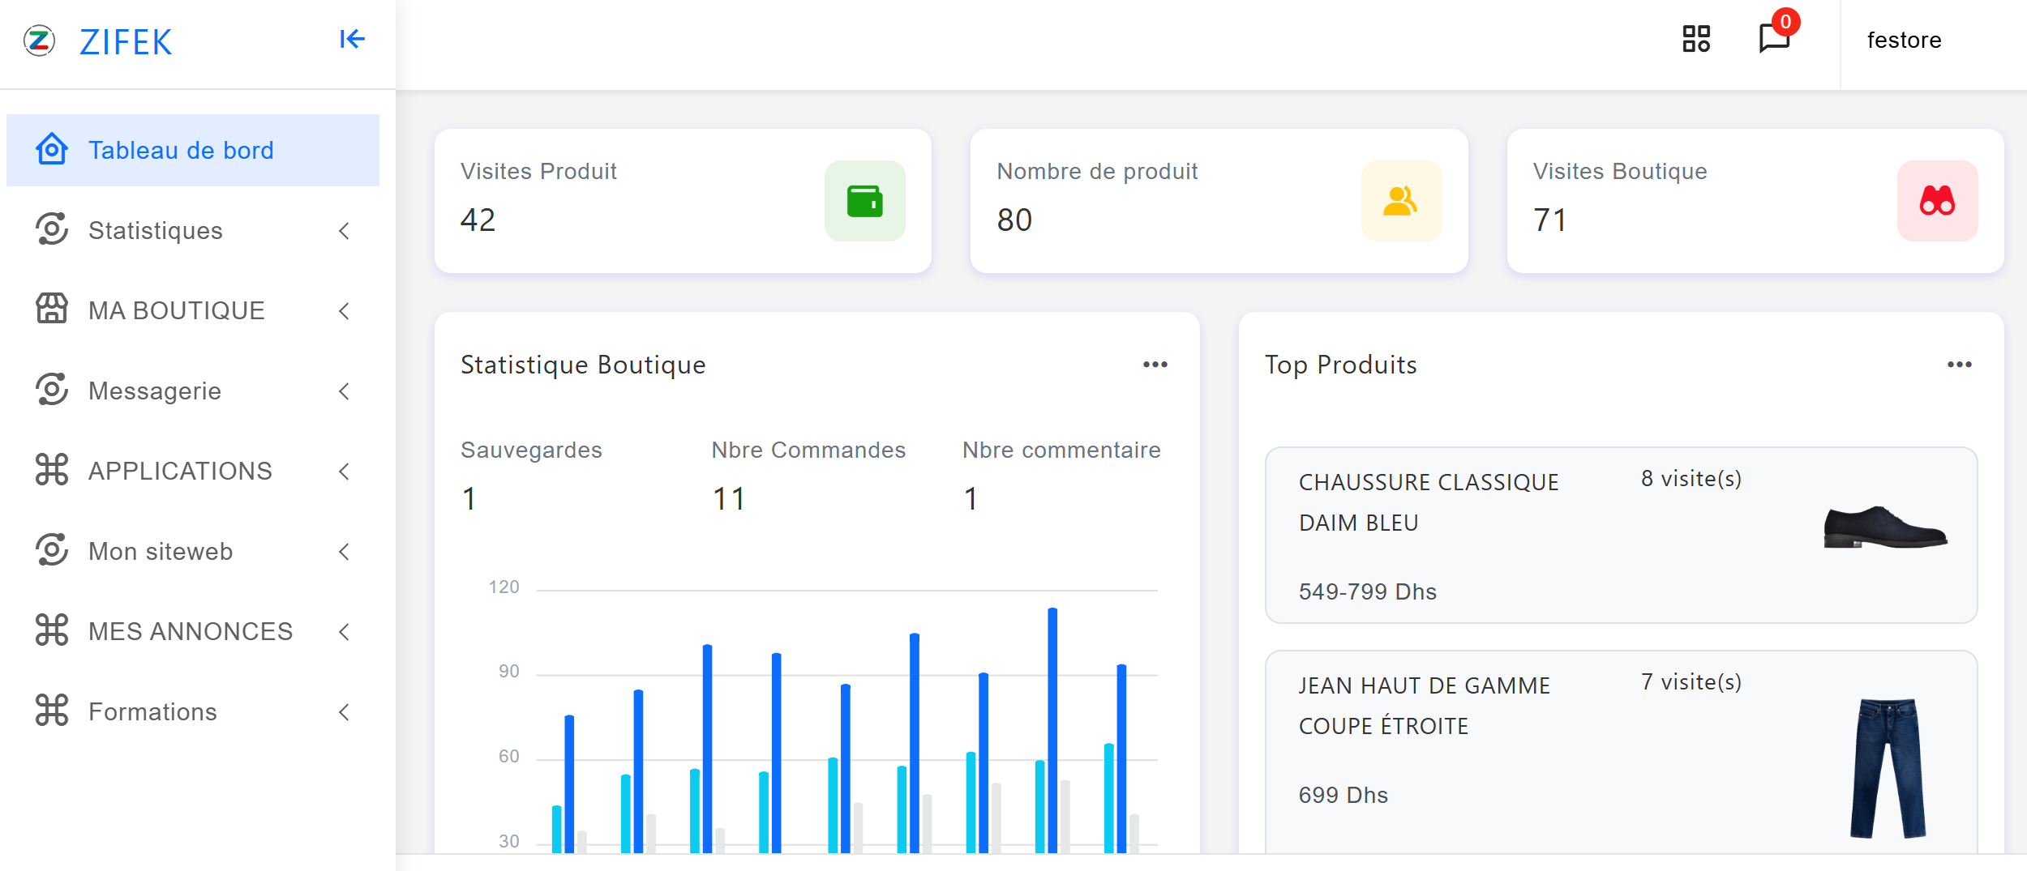Click the red binoculars icon in Visites Boutique

[x=1936, y=201]
